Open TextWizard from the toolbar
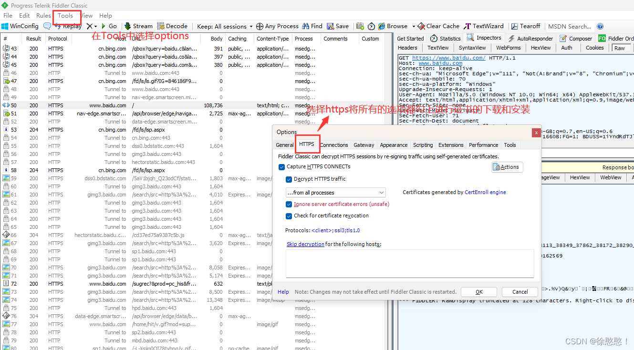This screenshot has width=634, height=350. point(484,26)
